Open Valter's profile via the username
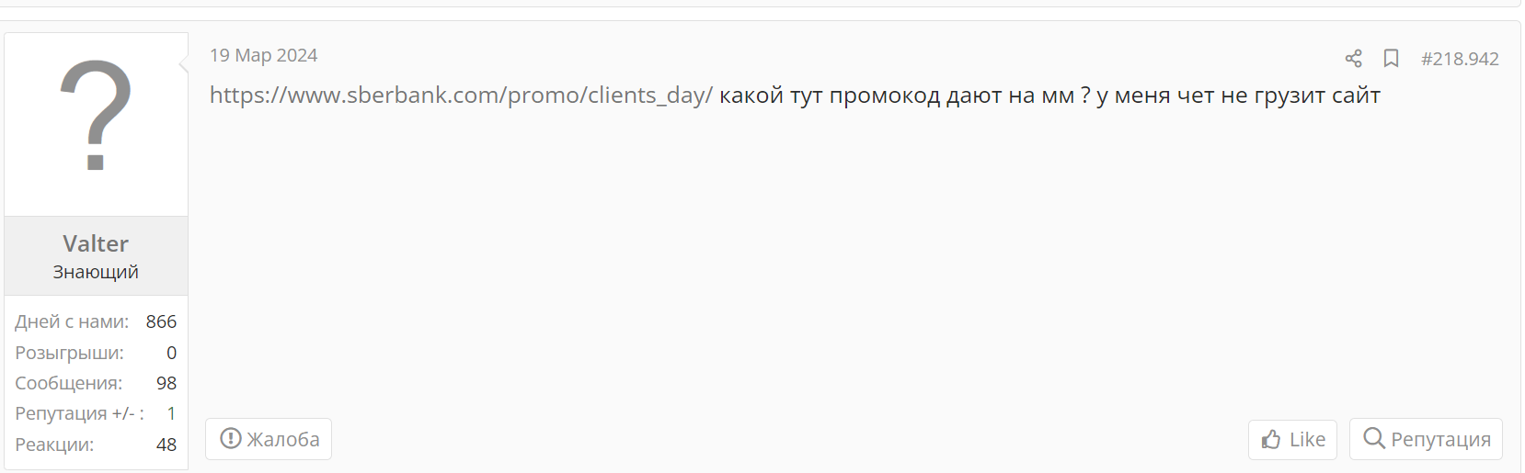 (x=96, y=243)
